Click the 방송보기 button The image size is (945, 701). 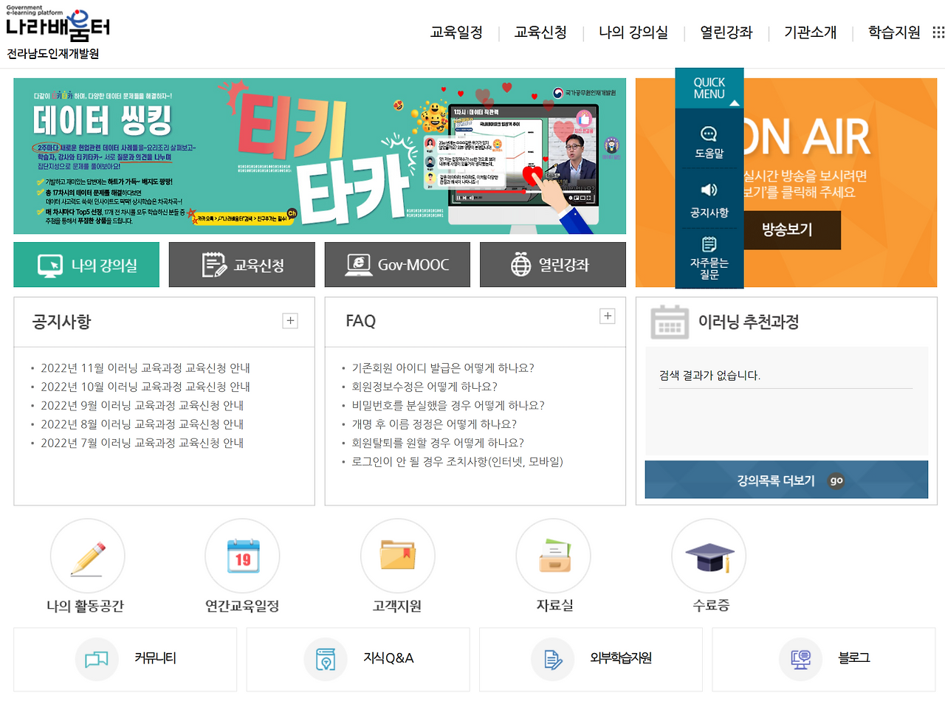coord(792,229)
